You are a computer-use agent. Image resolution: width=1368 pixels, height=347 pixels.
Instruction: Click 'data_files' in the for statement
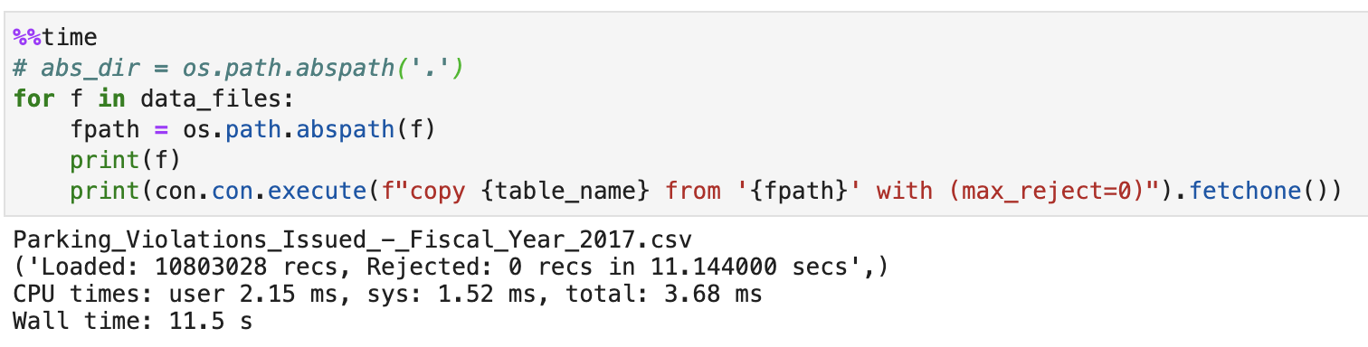pyautogui.click(x=211, y=98)
